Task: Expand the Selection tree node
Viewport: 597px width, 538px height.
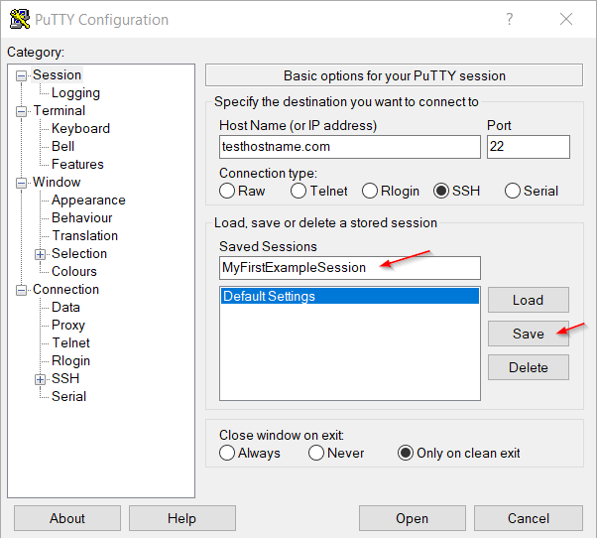Action: click(x=41, y=254)
